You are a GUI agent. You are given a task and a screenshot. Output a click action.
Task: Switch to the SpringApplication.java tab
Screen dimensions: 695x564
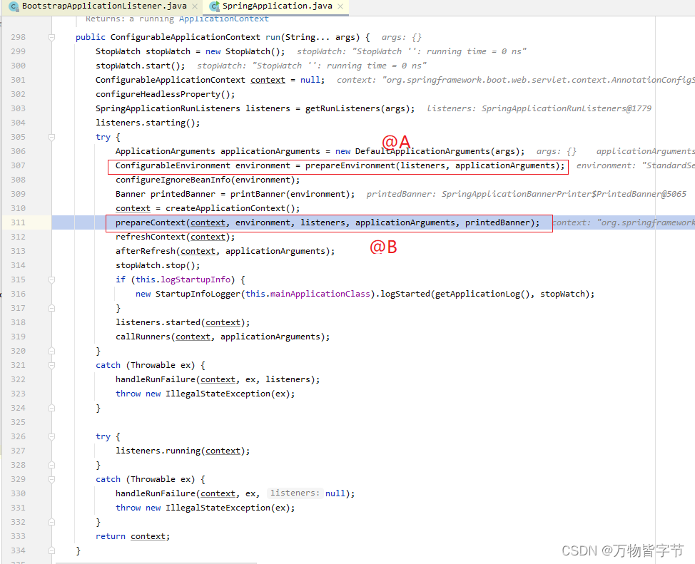(x=277, y=6)
